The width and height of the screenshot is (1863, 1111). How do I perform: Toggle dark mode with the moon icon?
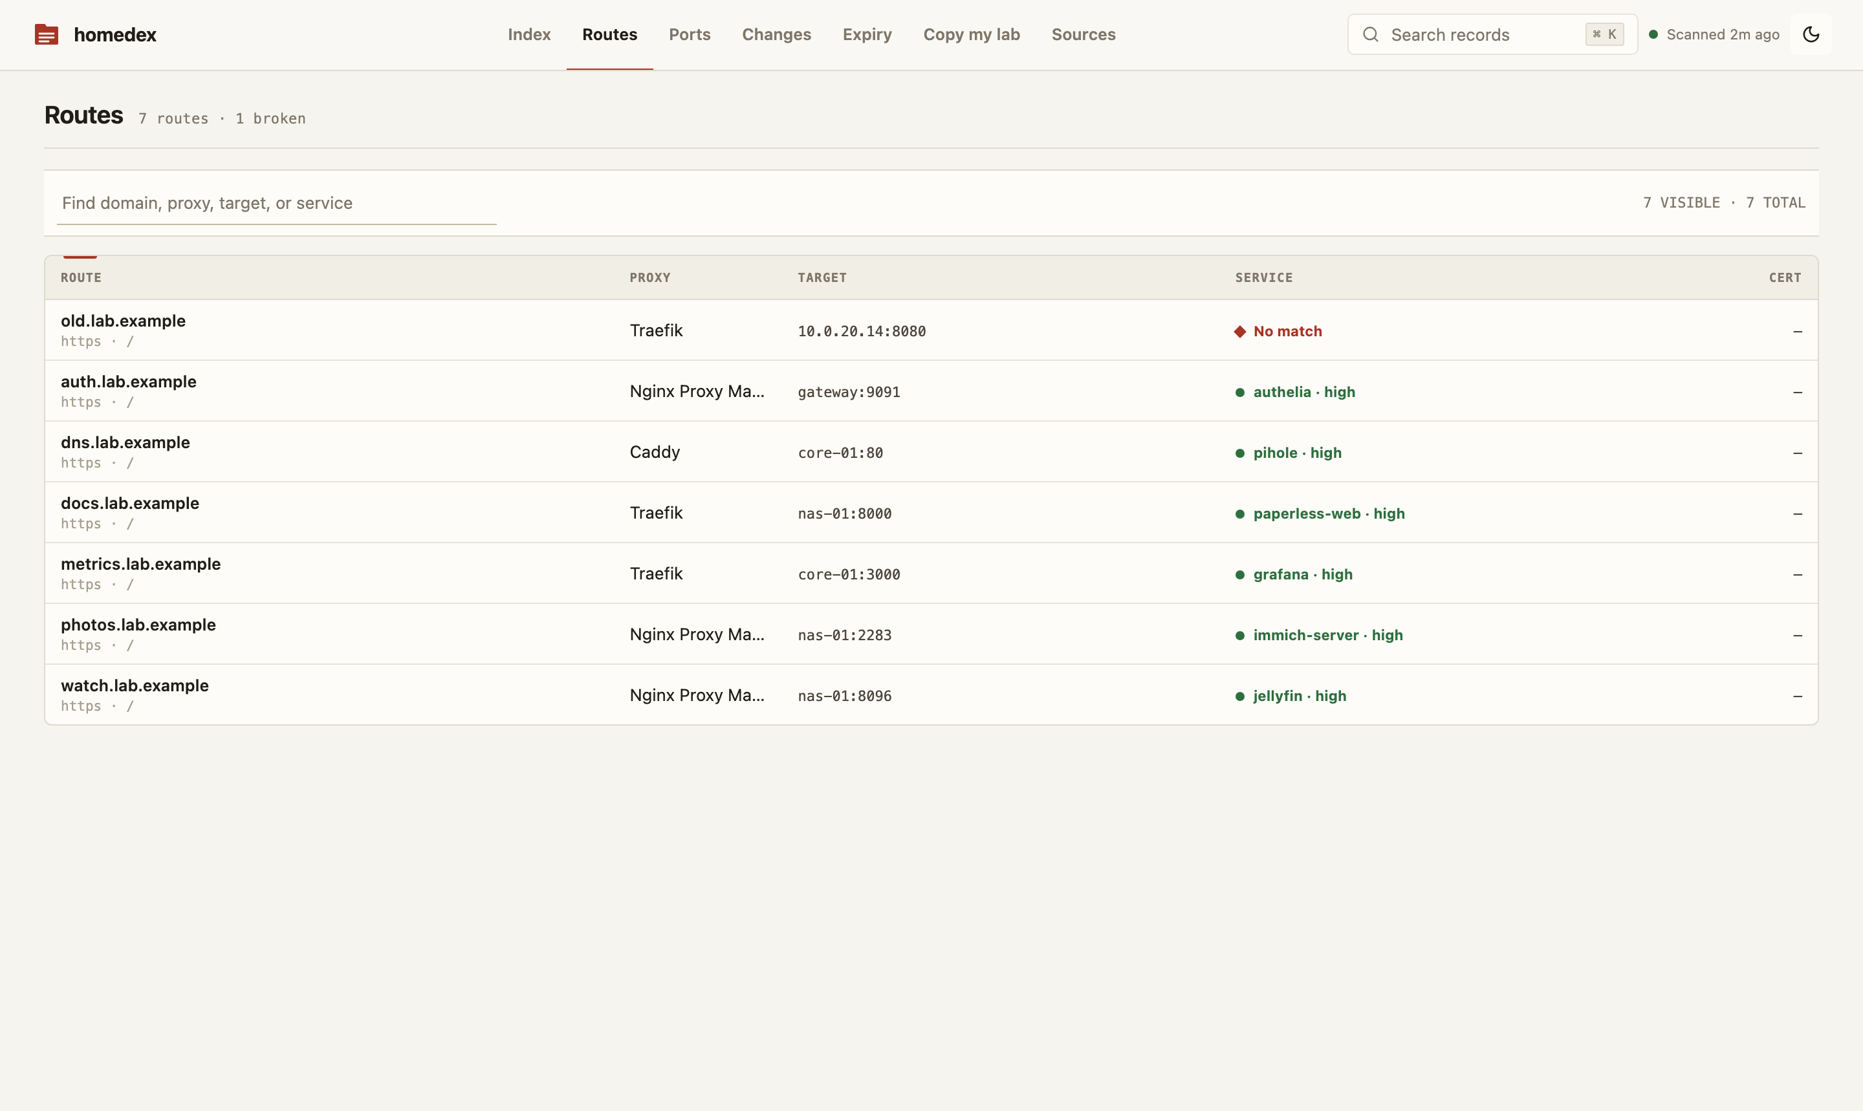click(x=1811, y=34)
